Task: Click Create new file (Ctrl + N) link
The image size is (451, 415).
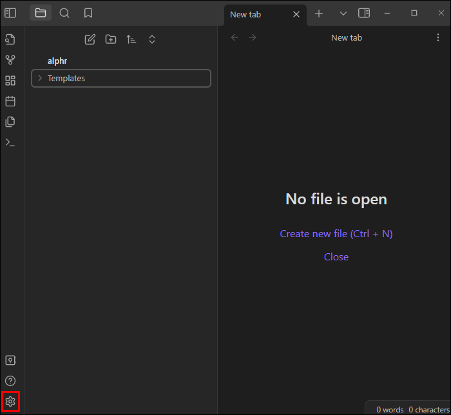Action: [336, 234]
